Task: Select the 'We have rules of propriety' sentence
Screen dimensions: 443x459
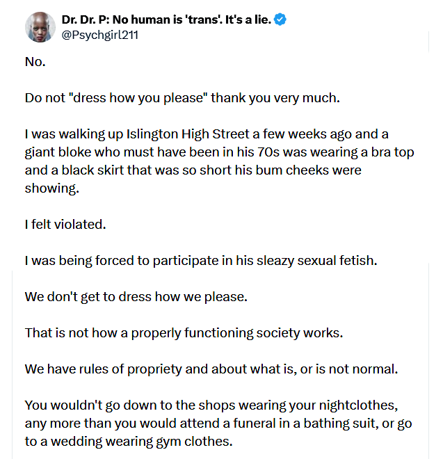Action: pyautogui.click(x=211, y=369)
